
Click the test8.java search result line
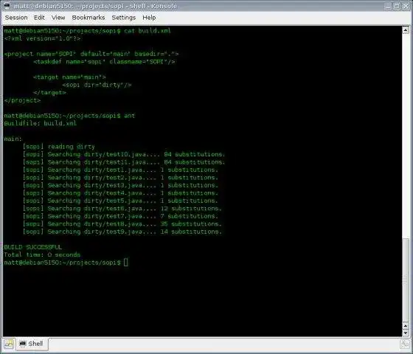122,224
